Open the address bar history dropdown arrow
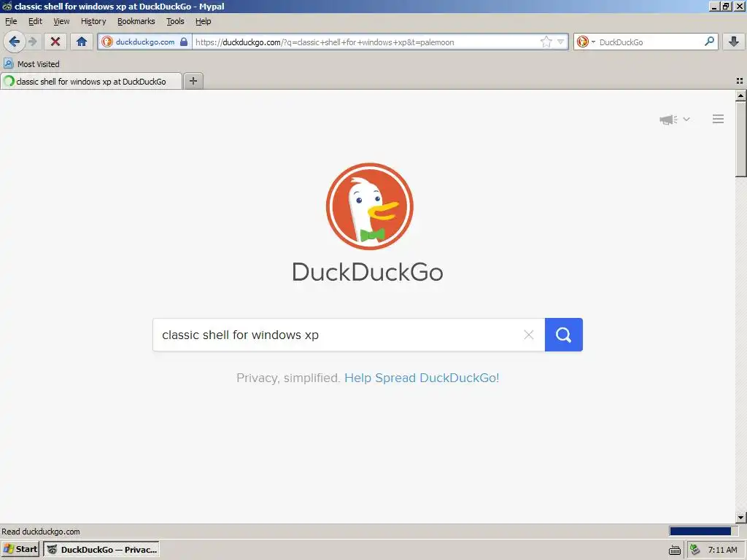 (x=561, y=42)
